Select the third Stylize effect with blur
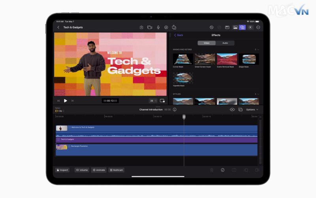 [227, 101]
